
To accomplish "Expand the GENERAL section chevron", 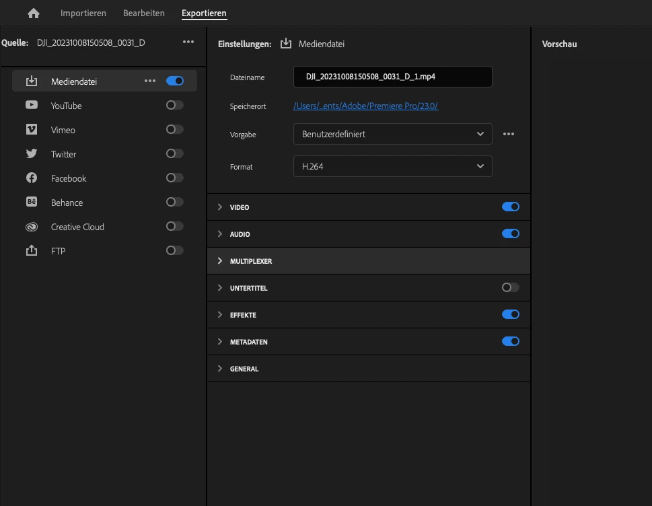I will coord(220,368).
